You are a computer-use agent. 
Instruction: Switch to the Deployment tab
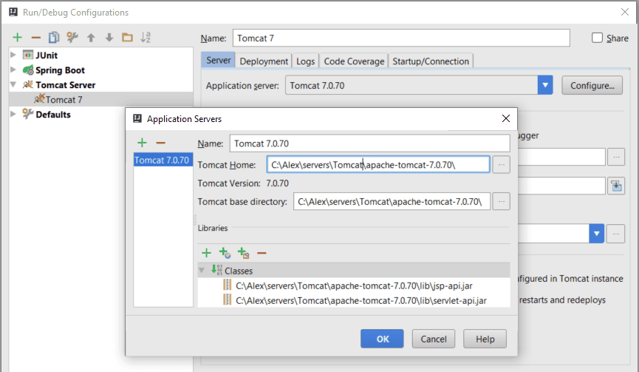264,61
